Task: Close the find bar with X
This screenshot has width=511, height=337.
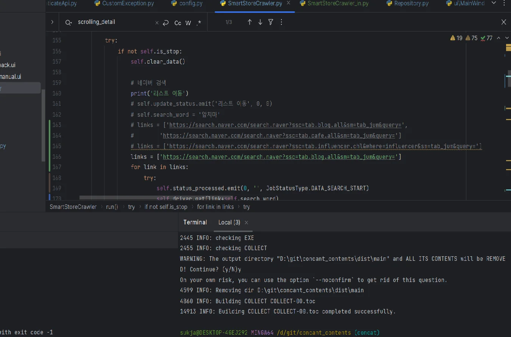Action: (x=504, y=22)
